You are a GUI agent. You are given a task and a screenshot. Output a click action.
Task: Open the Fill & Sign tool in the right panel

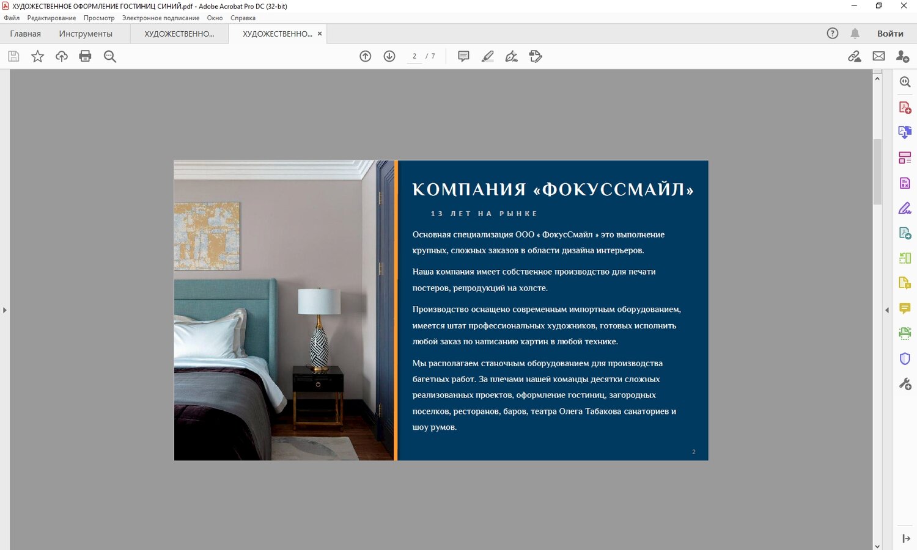pos(905,208)
